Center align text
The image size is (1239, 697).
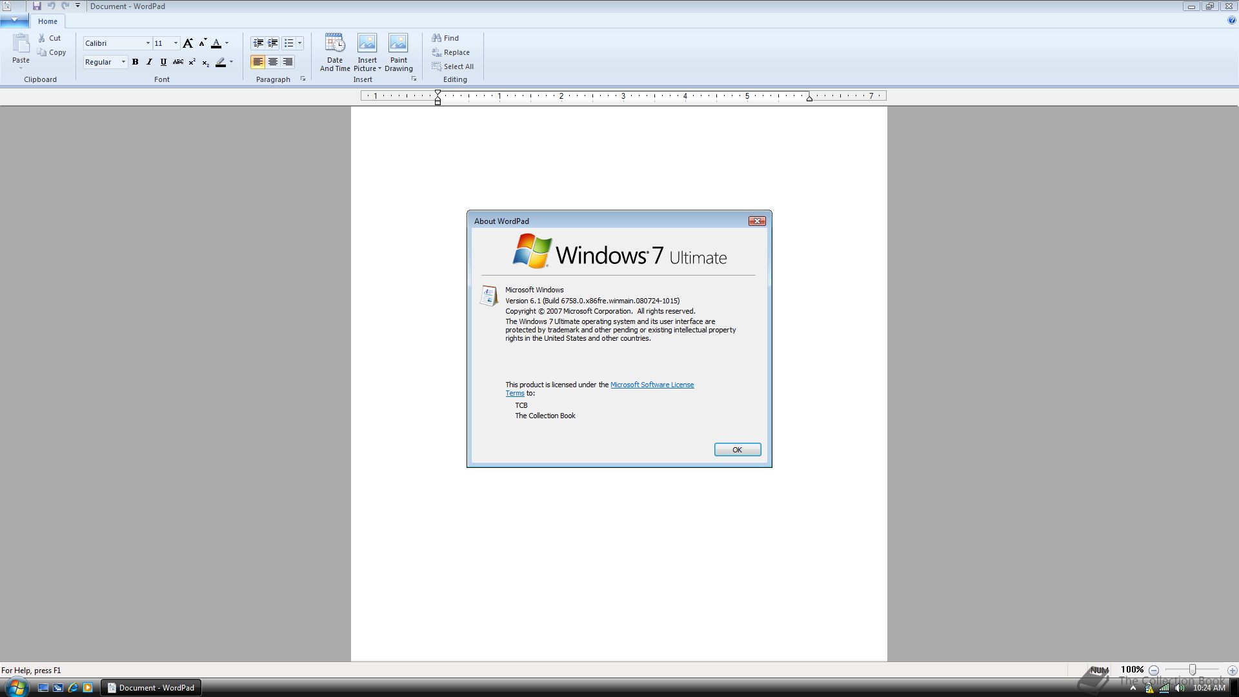coord(273,62)
